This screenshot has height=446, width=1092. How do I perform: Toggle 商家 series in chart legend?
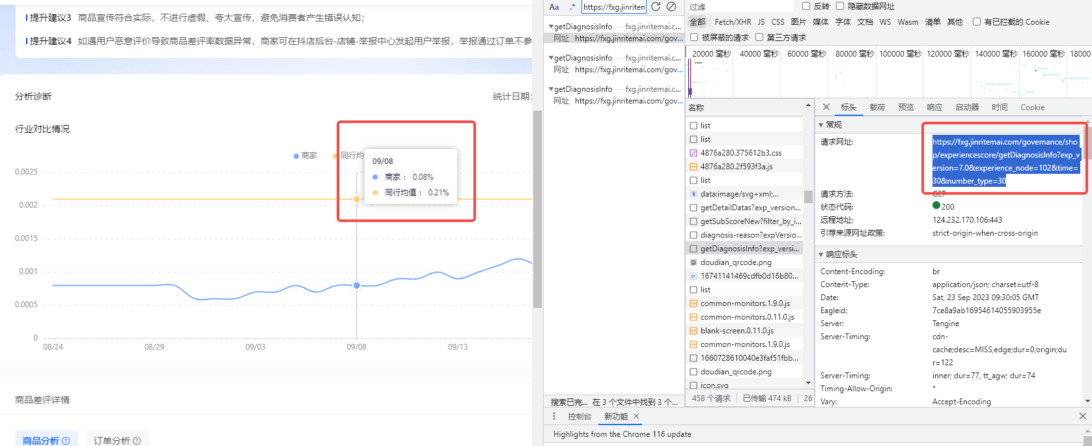(305, 156)
